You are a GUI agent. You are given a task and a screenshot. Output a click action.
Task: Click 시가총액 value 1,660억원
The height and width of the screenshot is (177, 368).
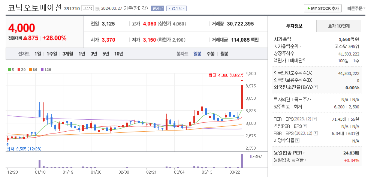click(x=349, y=39)
